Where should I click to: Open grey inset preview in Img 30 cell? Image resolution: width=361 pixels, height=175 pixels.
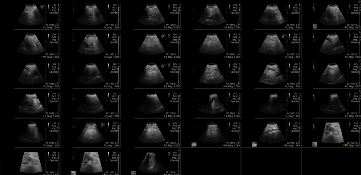coord(314,144)
